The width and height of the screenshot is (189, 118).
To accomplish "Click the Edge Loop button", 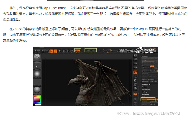I will (146, 68).
